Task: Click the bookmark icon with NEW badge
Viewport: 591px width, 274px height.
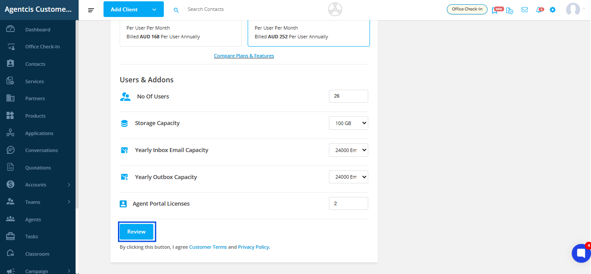Action: point(495,10)
